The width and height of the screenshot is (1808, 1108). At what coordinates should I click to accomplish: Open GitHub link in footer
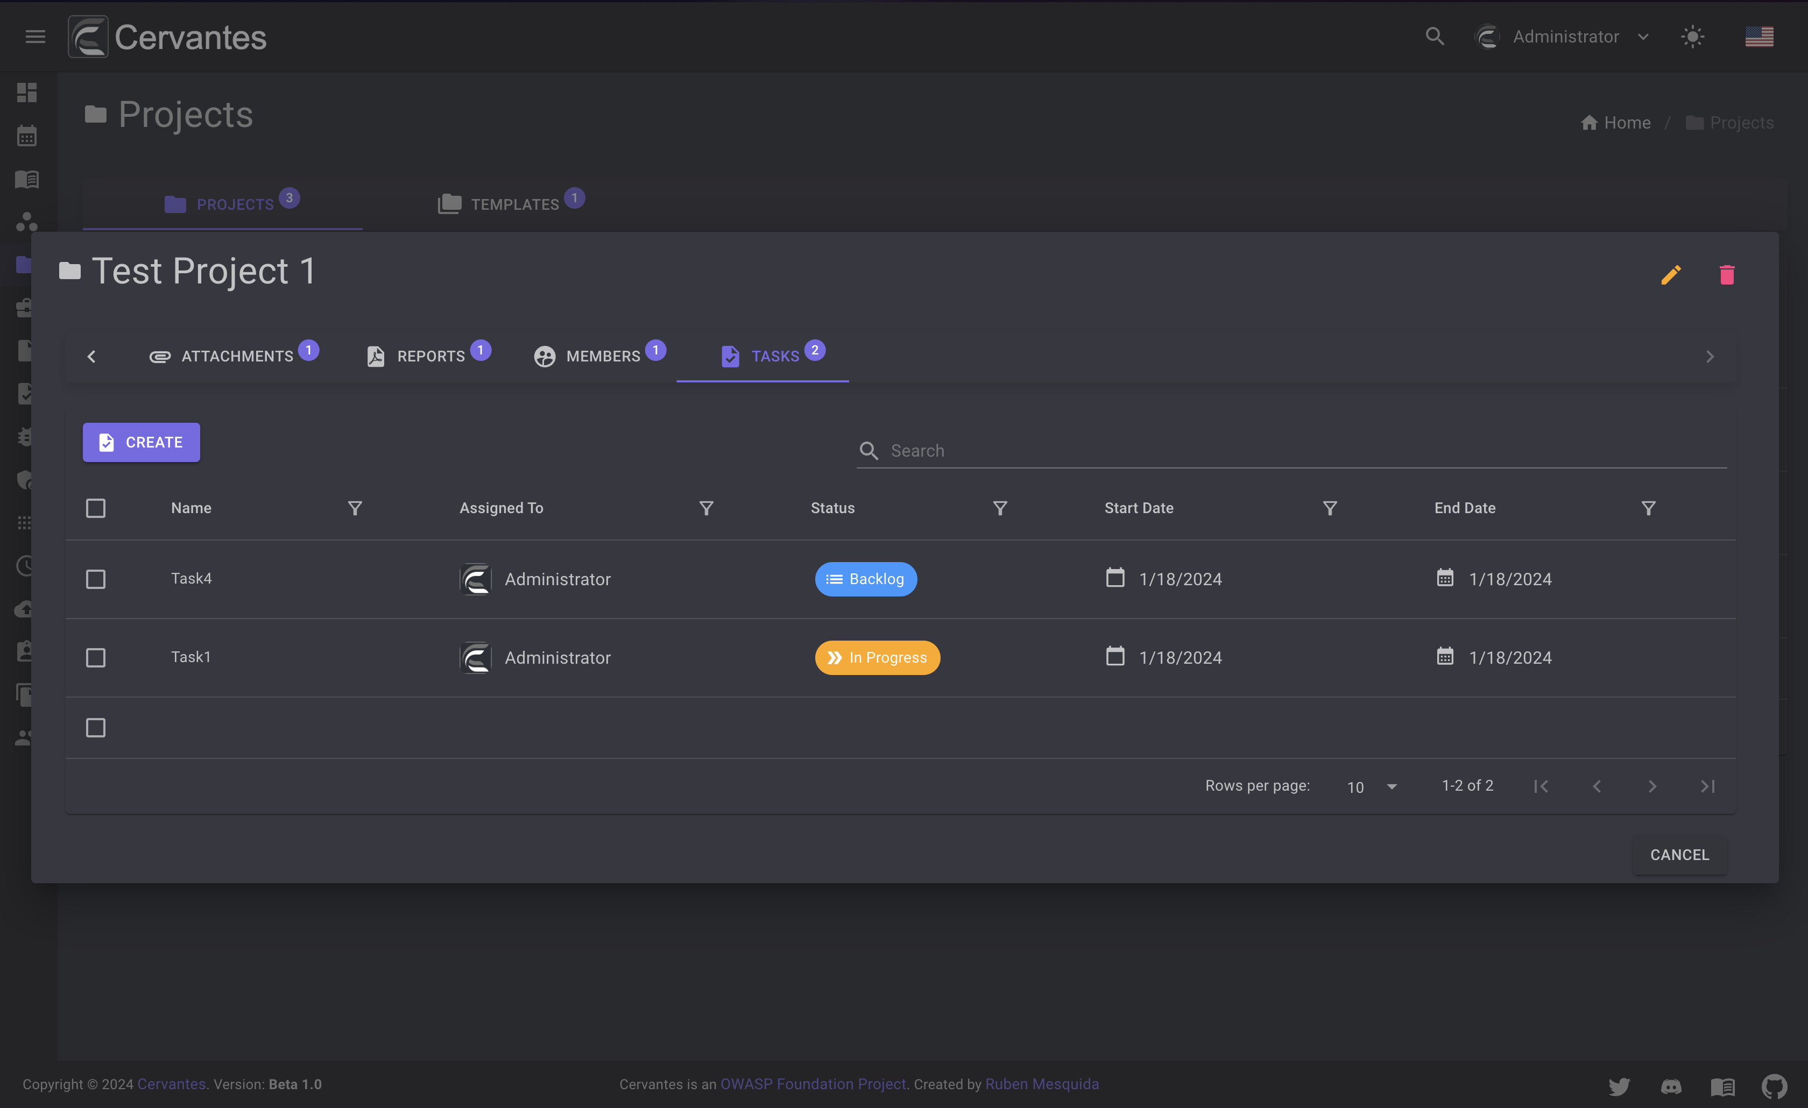tap(1774, 1086)
